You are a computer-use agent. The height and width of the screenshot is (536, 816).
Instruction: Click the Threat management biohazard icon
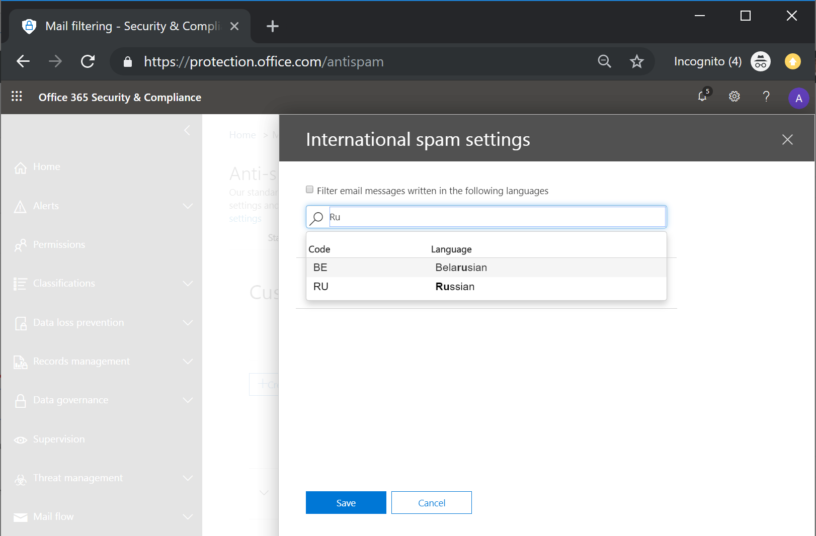(x=20, y=479)
